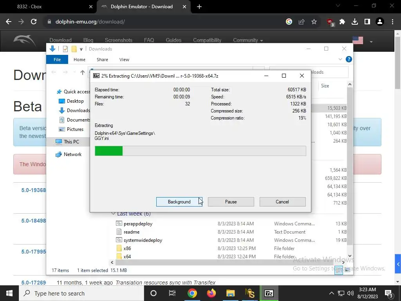Open the Dolphin site Download menu
This screenshot has height=301, width=401.
[x=60, y=40]
